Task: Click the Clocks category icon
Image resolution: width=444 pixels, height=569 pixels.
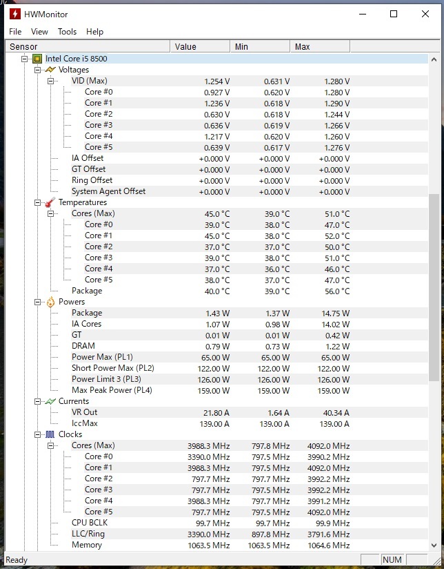Action: point(50,434)
